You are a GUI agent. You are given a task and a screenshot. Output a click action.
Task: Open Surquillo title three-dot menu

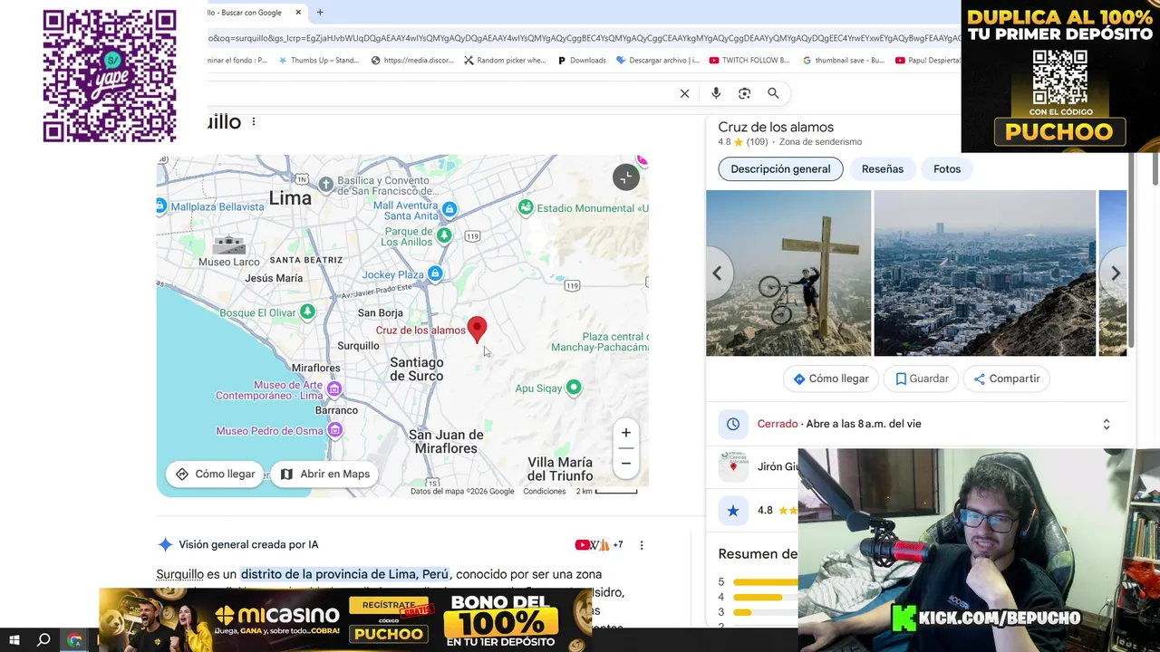pos(254,121)
